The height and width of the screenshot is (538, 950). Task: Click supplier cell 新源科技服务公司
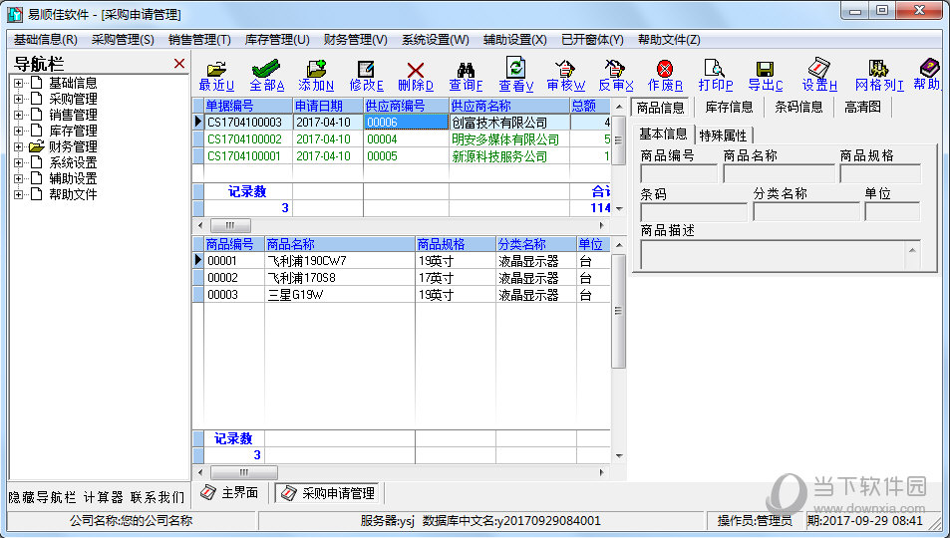click(x=509, y=156)
